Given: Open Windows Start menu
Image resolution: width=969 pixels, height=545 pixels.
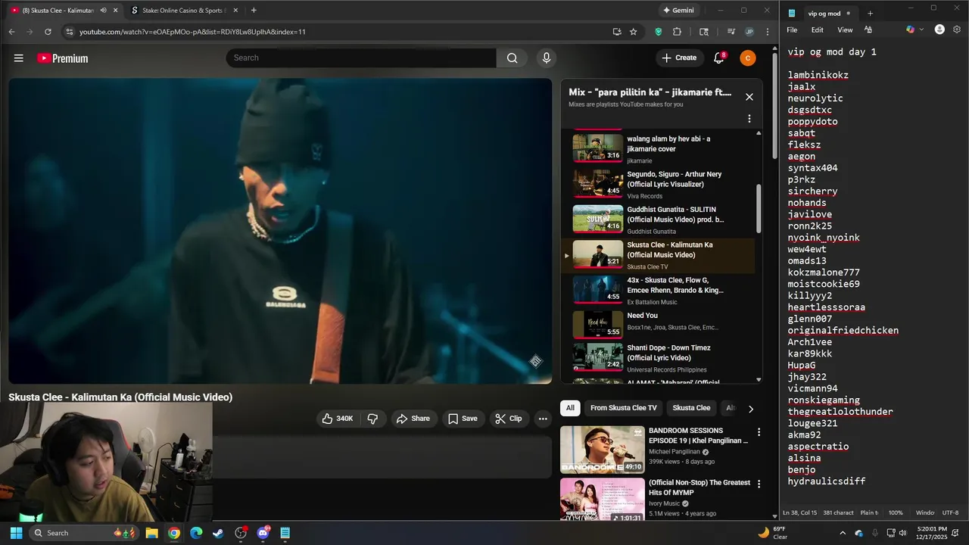Looking at the screenshot, I should click(16, 533).
